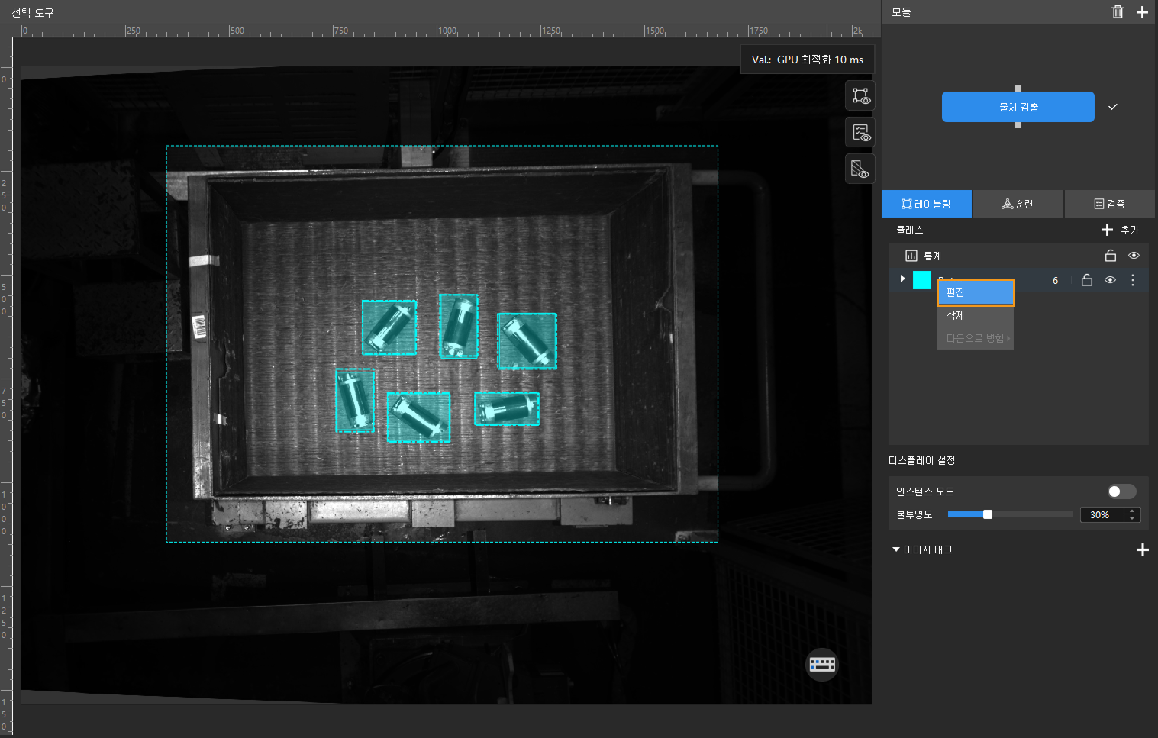1158x738 pixels.
Task: Open three-dot options for the class row
Action: click(1133, 280)
